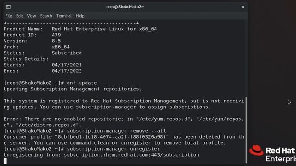Click the 'dnf update' command text
This screenshot has height=166, width=296.
click(82, 83)
